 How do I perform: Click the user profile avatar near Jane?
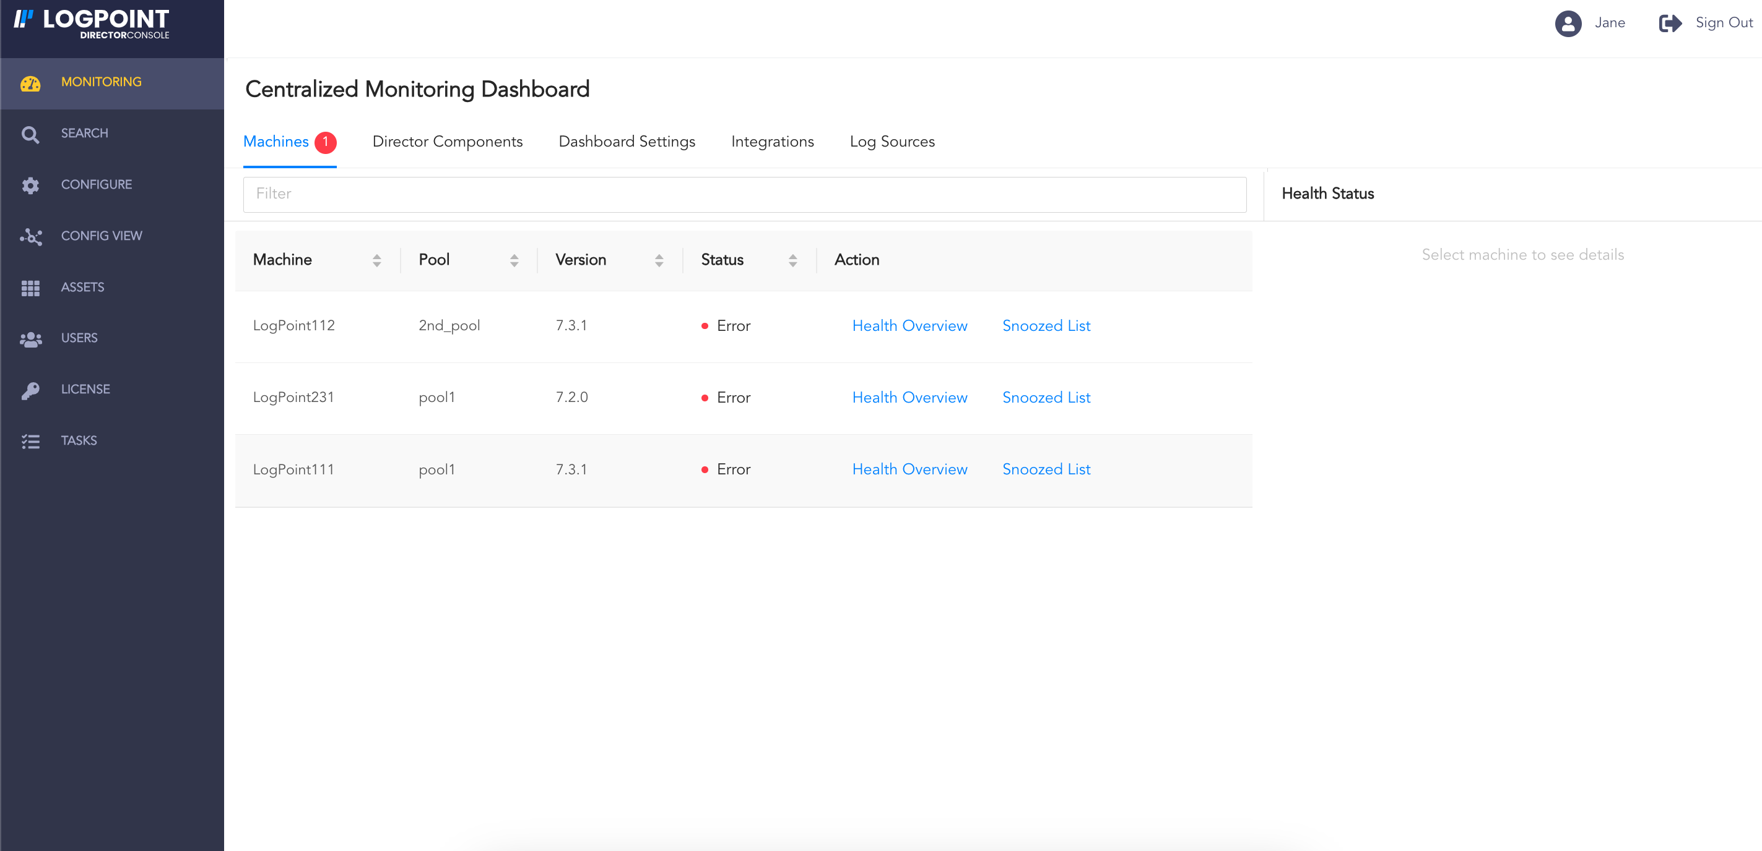coord(1568,24)
